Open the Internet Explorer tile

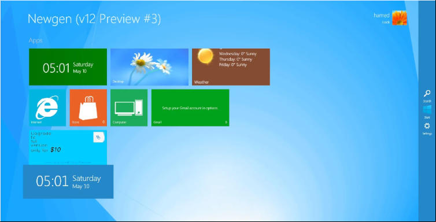47,108
